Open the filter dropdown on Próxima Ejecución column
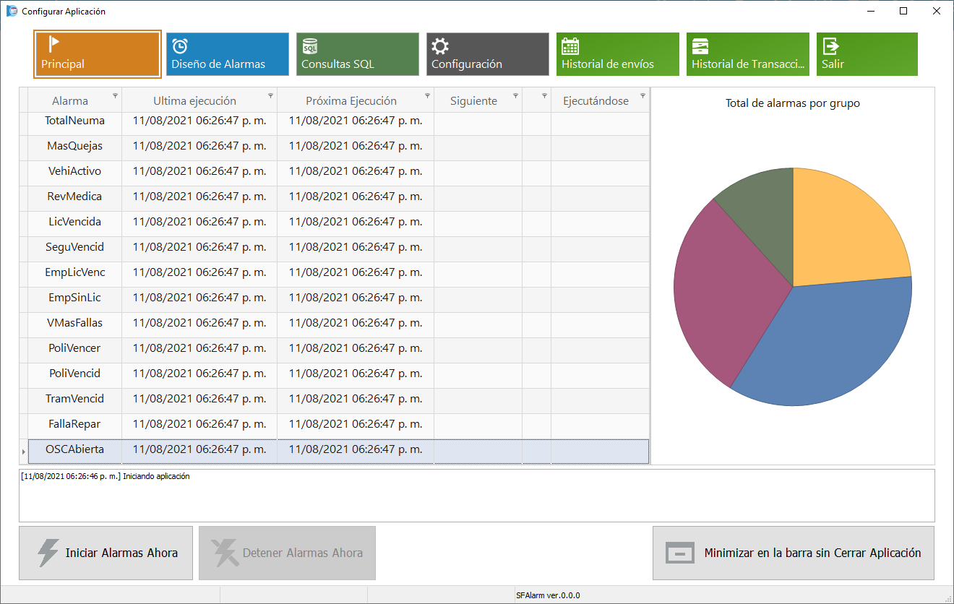The width and height of the screenshot is (954, 604). (427, 95)
